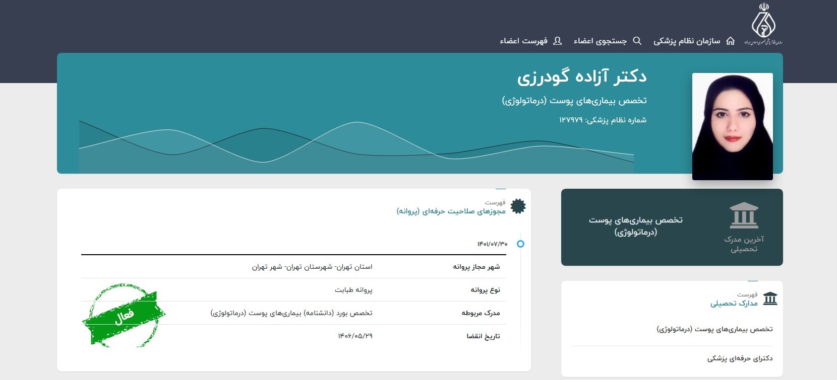Click the timeline circle marker at ۱۴۰۱/۰۷/۳۰
Viewport: 837px width, 380px height.
click(520, 244)
